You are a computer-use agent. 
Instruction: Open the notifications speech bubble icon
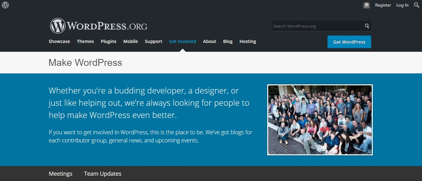[x=367, y=5]
